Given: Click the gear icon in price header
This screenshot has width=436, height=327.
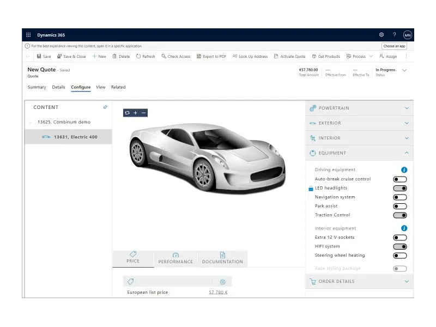Looking at the screenshot, I should click(x=222, y=282).
